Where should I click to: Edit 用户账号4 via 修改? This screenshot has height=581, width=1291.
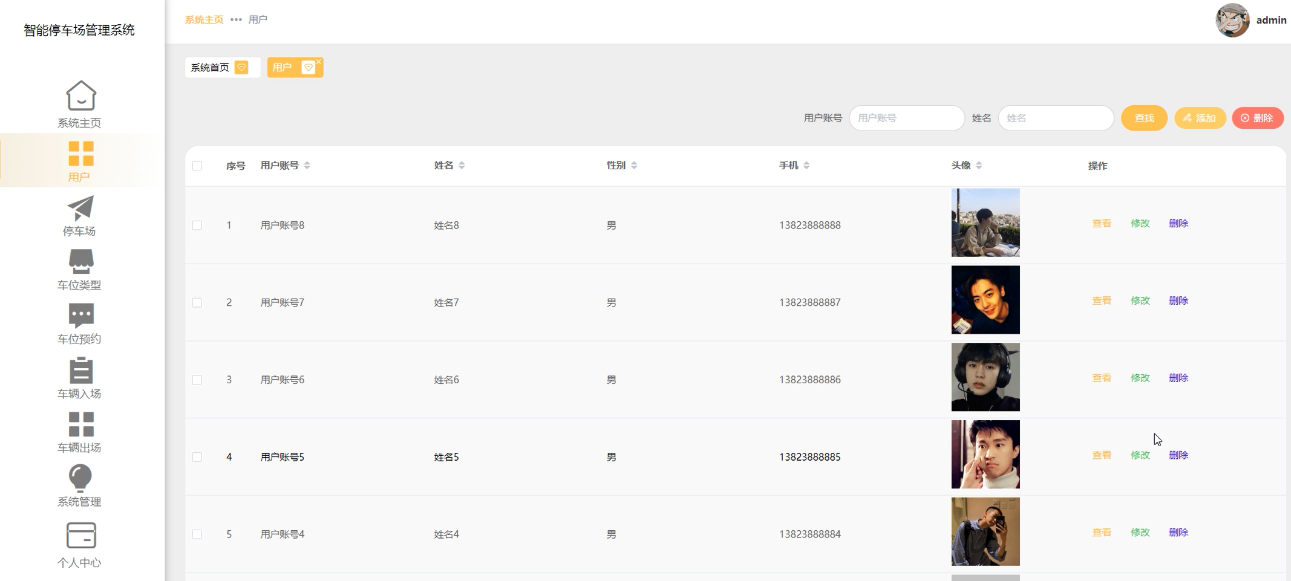[1140, 533]
